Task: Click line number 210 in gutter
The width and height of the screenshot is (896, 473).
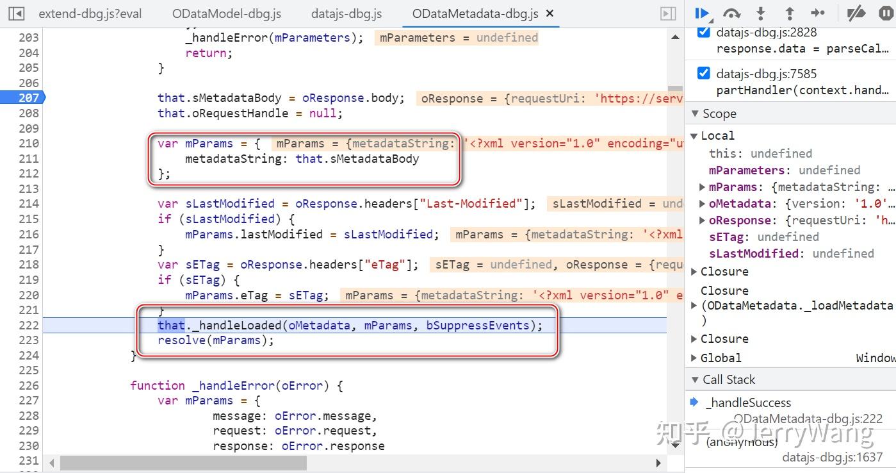Action: pos(29,143)
